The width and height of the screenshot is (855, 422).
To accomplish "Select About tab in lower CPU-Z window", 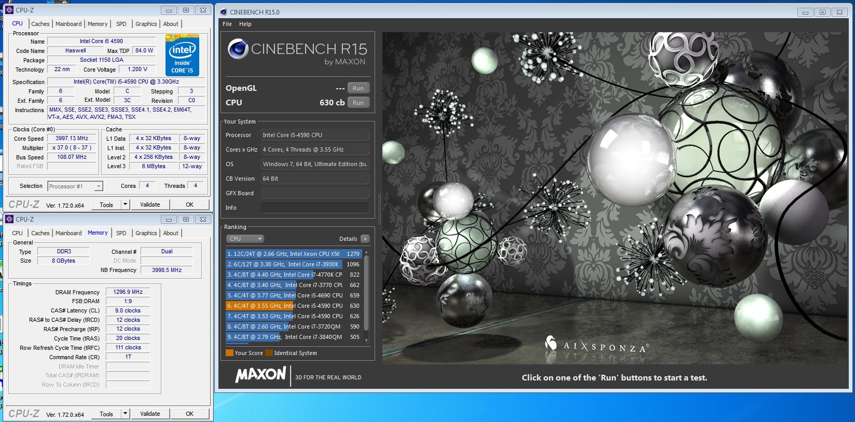I will click(x=171, y=233).
